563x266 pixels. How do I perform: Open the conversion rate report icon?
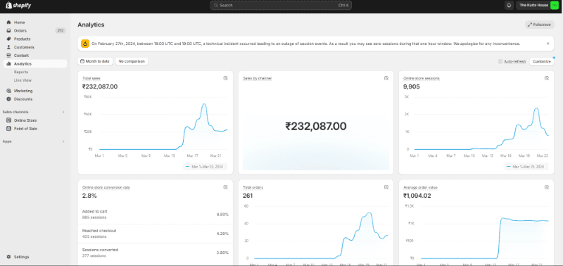coord(225,187)
